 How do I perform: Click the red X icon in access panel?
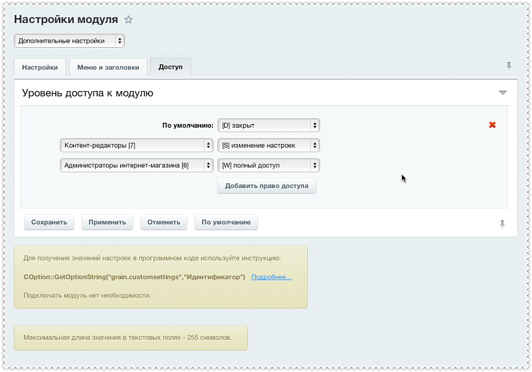[x=492, y=125]
